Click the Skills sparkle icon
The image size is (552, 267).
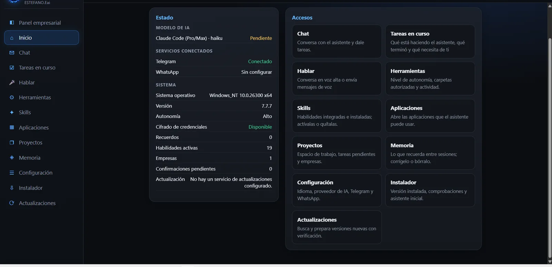click(x=12, y=113)
